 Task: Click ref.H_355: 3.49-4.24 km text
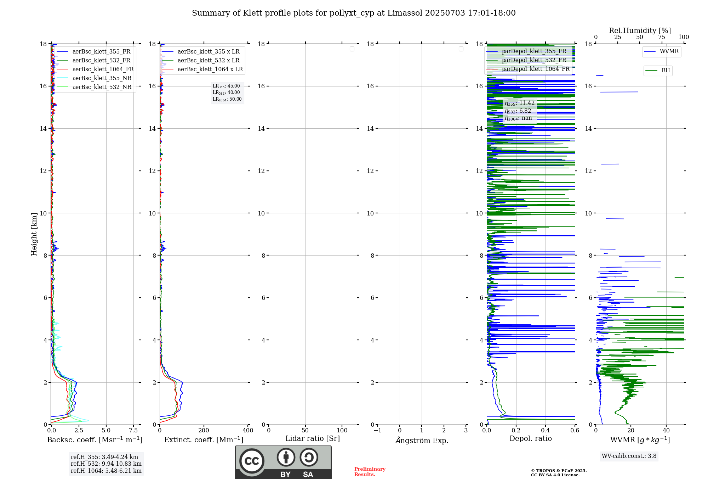point(104,457)
